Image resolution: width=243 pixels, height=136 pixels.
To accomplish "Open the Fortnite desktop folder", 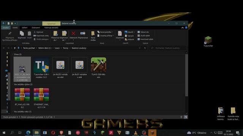I will [233, 114].
